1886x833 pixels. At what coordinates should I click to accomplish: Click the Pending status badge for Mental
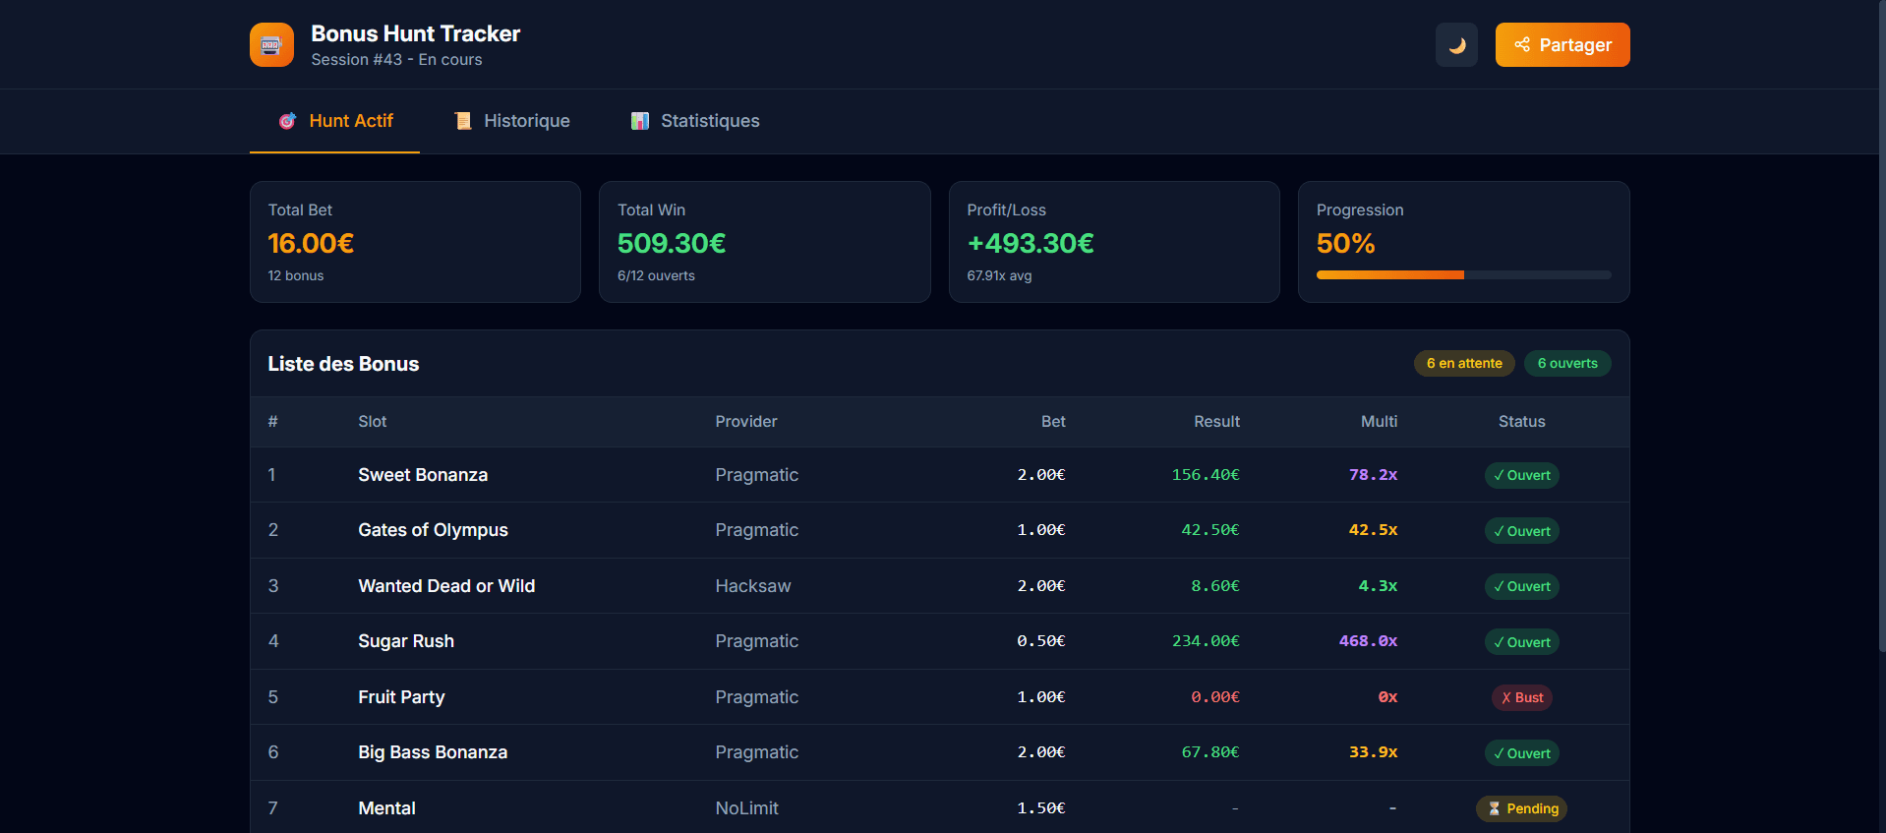click(1521, 809)
